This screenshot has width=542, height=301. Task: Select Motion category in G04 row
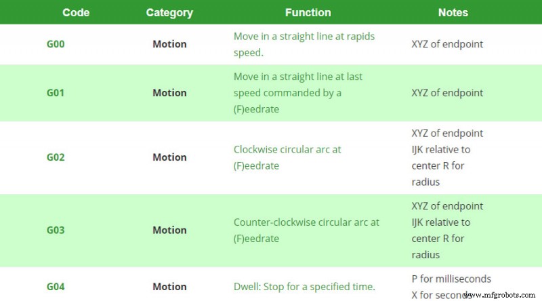tap(170, 287)
